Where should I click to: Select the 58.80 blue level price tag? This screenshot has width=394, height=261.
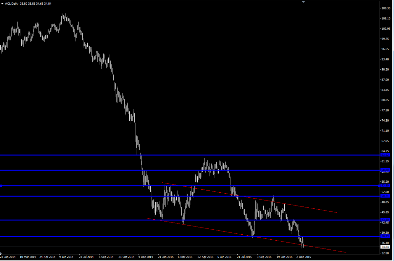point(384,170)
